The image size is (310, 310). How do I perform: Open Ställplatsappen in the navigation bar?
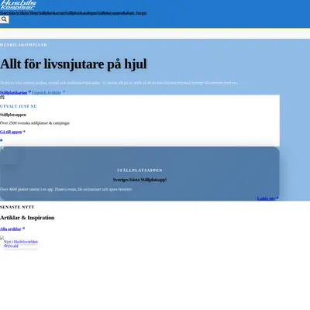pos(110,13)
